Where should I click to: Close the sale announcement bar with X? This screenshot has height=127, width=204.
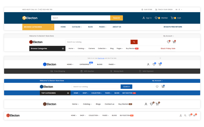160,58
